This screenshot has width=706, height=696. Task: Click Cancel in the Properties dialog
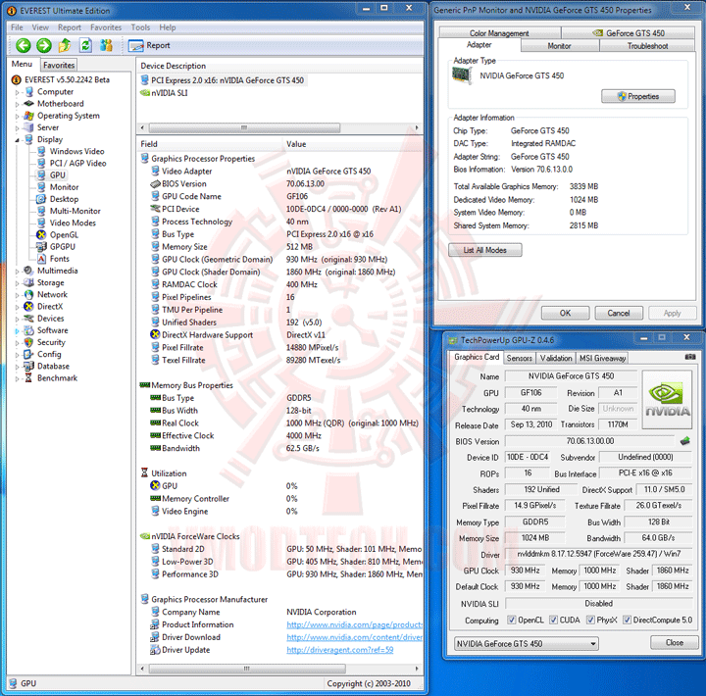coord(619,313)
